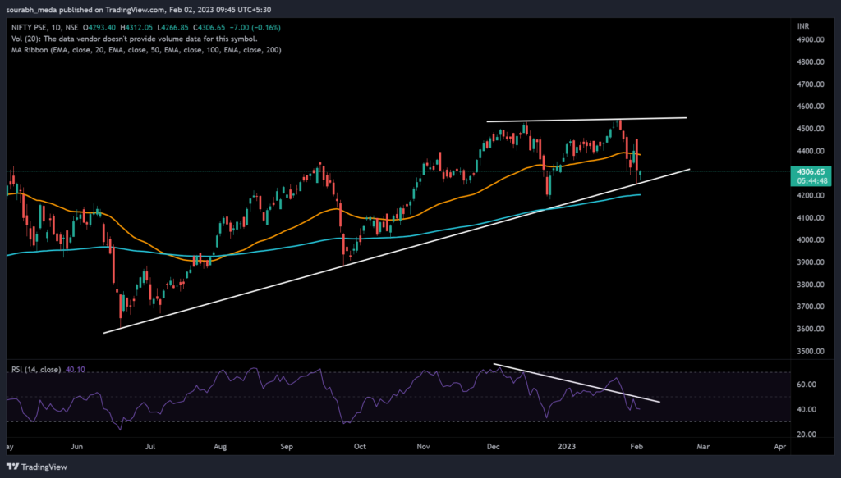Click the 4000.00 price axis label
Screen dimensions: 841x478
coord(811,239)
